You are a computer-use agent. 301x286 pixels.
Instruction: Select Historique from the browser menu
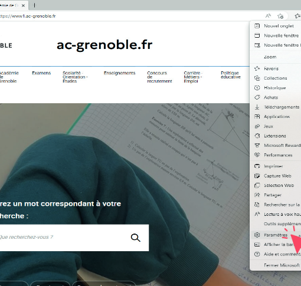276,88
